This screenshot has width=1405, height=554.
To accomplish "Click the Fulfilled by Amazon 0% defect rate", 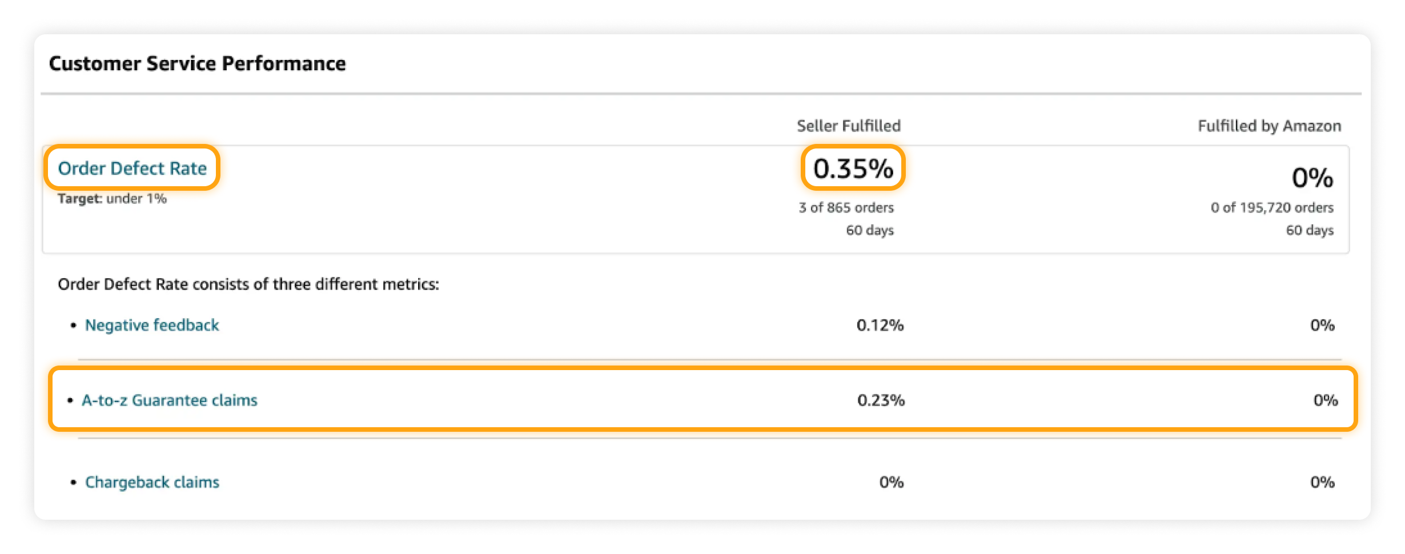I will [x=1312, y=178].
